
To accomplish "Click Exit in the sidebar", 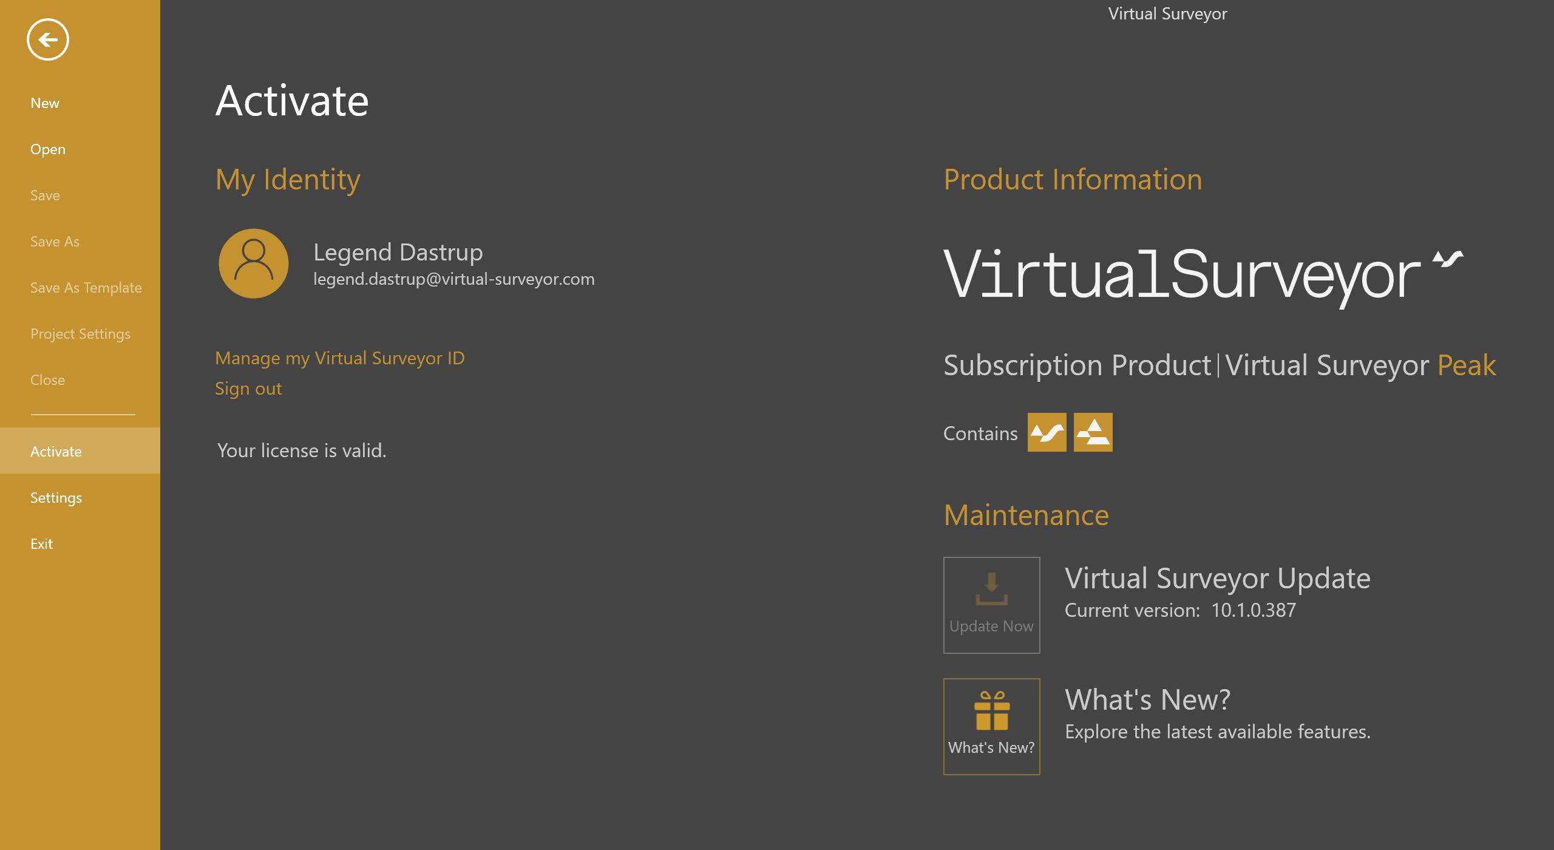I will (41, 544).
